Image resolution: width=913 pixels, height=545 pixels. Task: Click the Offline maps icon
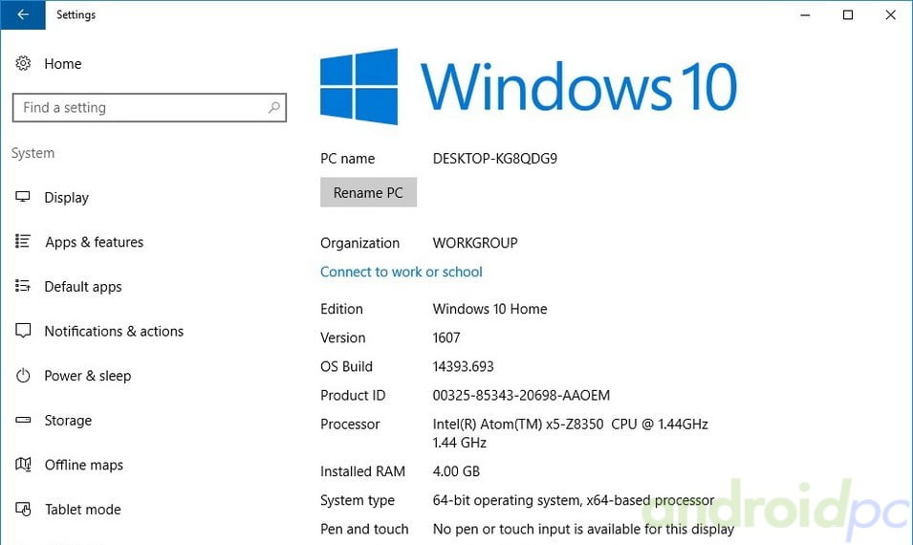click(x=23, y=464)
